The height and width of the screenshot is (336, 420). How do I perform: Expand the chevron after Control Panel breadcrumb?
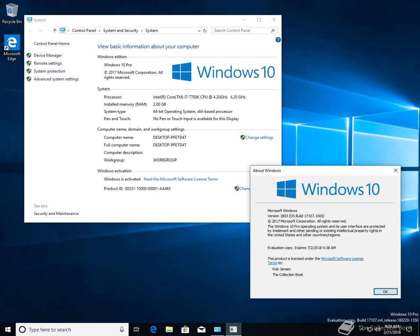point(99,31)
